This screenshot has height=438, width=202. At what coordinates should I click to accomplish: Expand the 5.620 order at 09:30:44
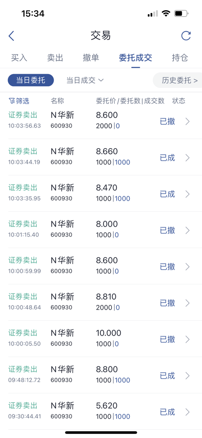point(101,411)
